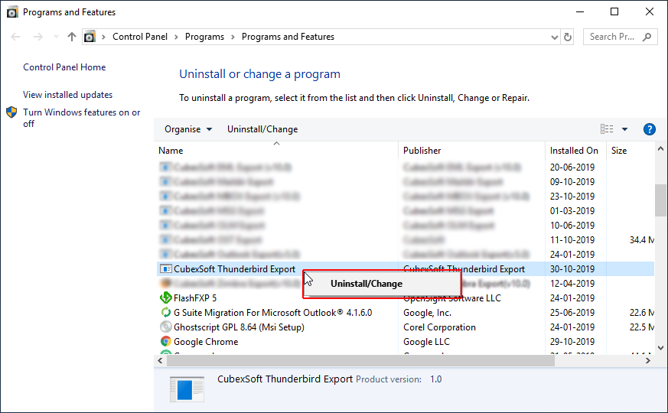This screenshot has width=668, height=413.
Task: Select the Google Chrome row
Action: click(x=405, y=342)
